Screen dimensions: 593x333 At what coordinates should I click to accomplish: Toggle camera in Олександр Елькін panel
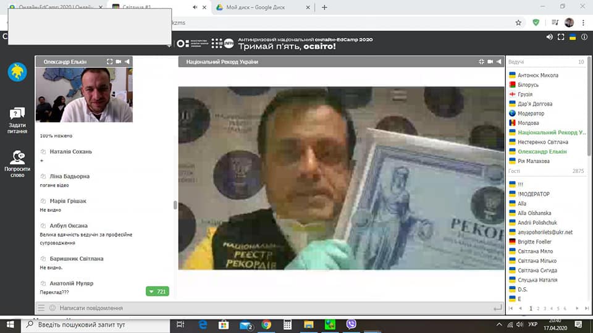click(119, 62)
